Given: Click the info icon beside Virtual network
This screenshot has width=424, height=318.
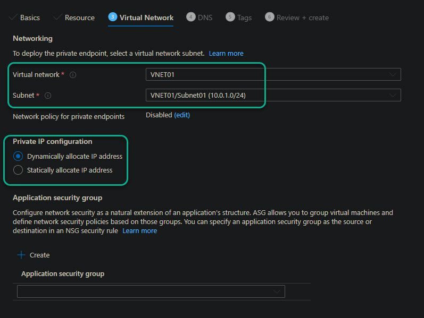Looking at the screenshot, I should click(x=73, y=75).
